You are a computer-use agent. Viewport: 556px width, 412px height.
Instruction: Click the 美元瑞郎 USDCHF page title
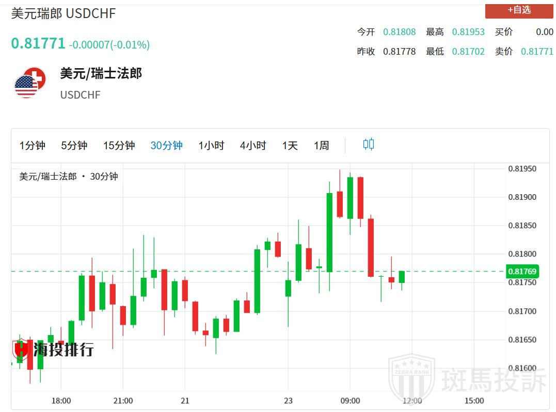[x=63, y=13]
